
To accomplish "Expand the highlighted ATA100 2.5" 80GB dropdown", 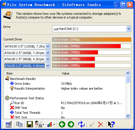I will pos(48,65).
